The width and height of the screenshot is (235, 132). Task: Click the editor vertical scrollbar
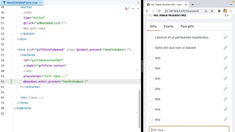click(140, 109)
